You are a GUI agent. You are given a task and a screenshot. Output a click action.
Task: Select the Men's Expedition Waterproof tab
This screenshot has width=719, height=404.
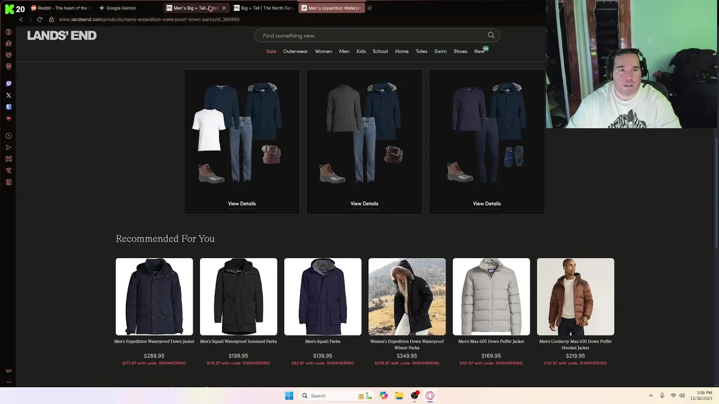[x=331, y=8]
